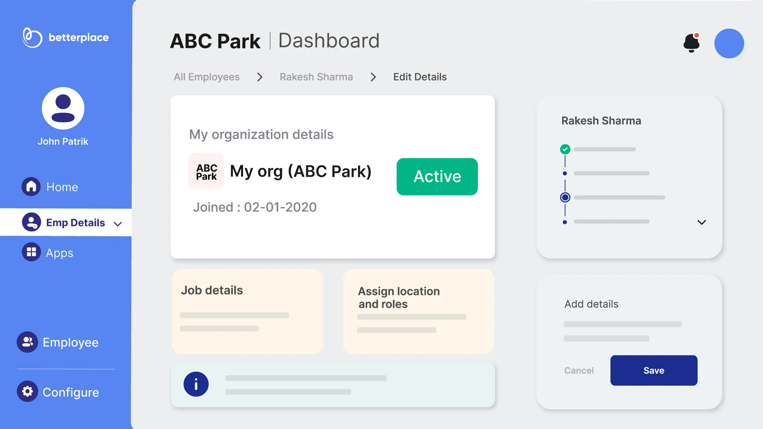Select the last step dot in the timeline

pyautogui.click(x=565, y=222)
